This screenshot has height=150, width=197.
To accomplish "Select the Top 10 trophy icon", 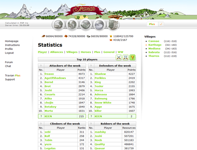I will click(x=132, y=57).
